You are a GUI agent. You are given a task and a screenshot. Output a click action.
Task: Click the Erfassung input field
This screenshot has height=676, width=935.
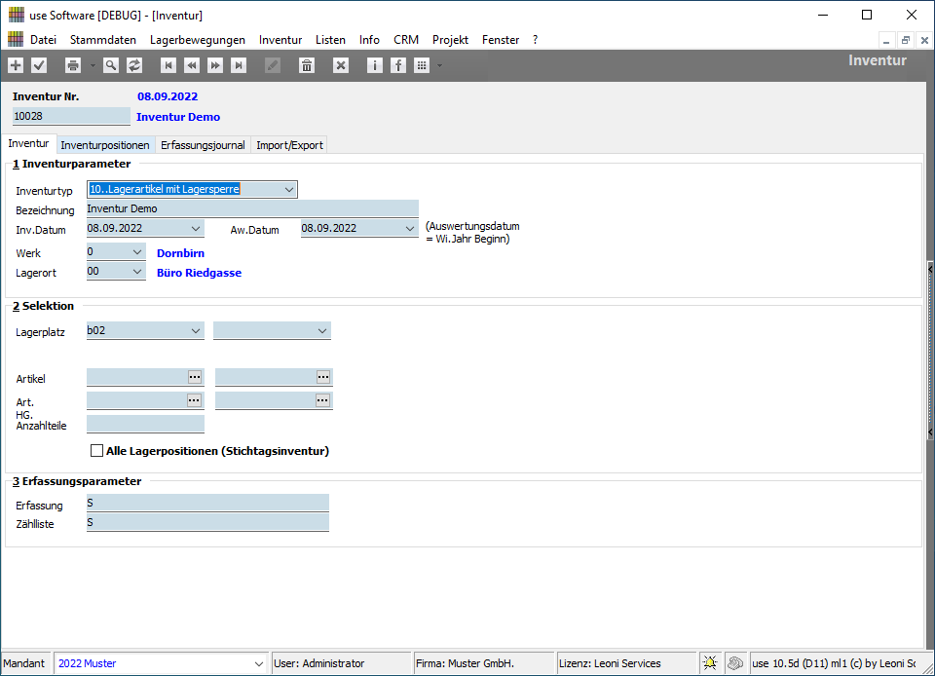point(207,504)
